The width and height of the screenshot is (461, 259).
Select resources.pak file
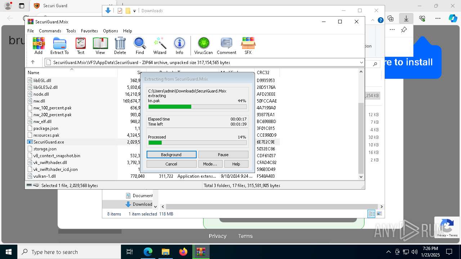coord(46,135)
